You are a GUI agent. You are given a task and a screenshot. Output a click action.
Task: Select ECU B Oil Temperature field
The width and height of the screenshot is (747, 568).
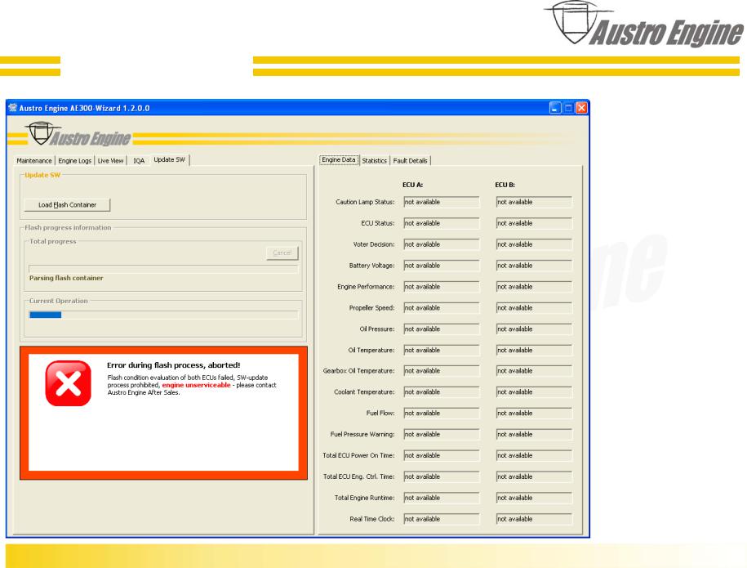tap(534, 350)
